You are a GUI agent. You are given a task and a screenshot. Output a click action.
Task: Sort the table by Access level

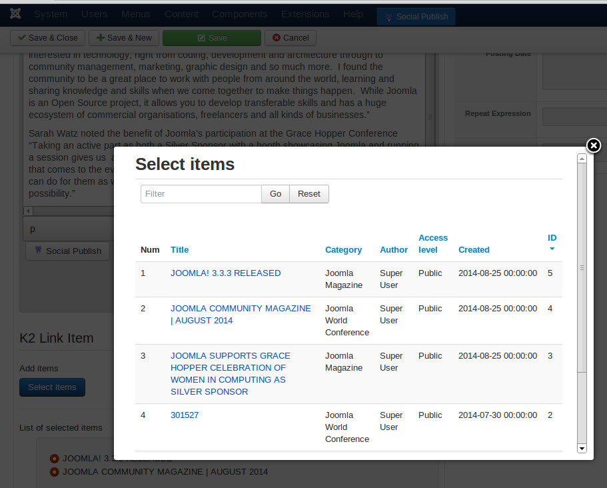pos(433,243)
